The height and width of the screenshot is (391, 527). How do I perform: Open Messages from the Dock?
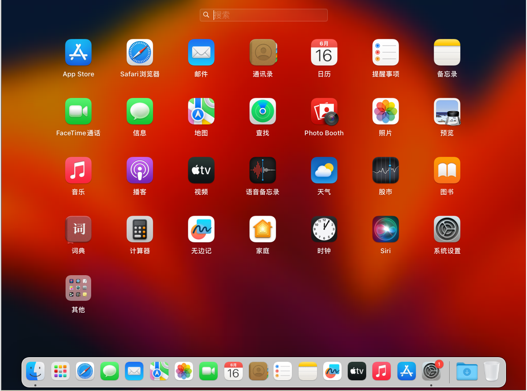tap(110, 371)
